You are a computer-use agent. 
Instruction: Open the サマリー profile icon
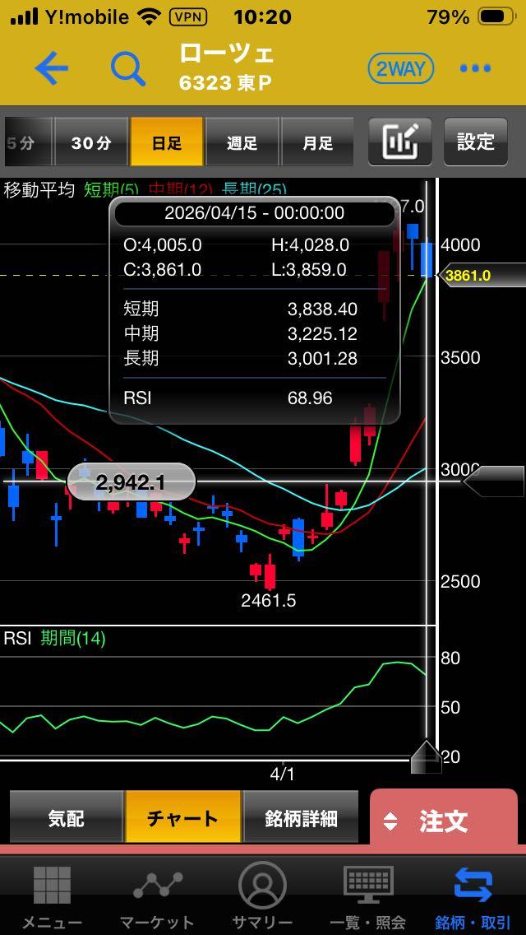pos(262,895)
